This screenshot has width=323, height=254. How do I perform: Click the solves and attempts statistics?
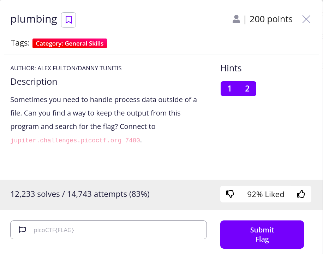click(80, 194)
